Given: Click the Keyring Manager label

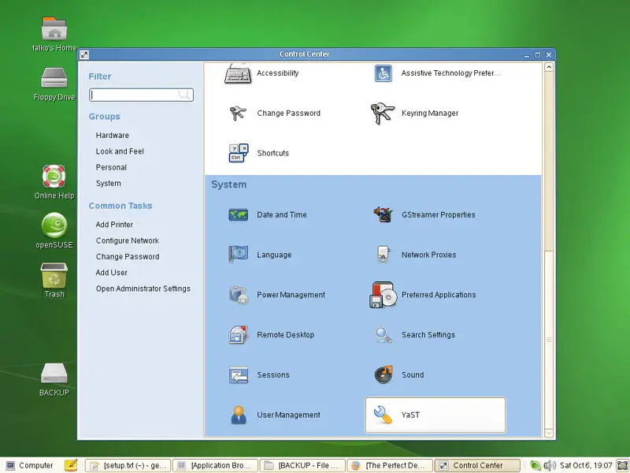Looking at the screenshot, I should pos(430,114).
